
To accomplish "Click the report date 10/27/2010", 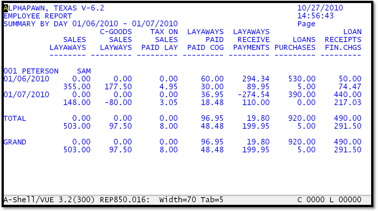I will tap(320, 8).
